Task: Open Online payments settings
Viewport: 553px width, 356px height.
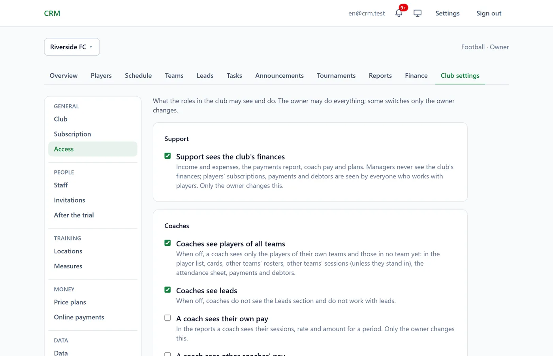Action: pos(93,317)
